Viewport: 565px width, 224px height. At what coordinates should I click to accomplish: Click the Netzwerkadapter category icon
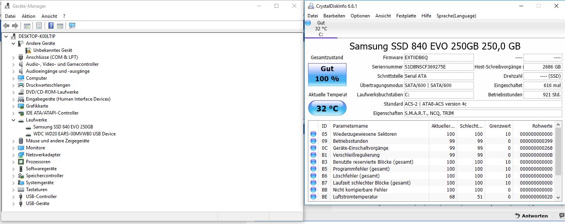point(21,155)
